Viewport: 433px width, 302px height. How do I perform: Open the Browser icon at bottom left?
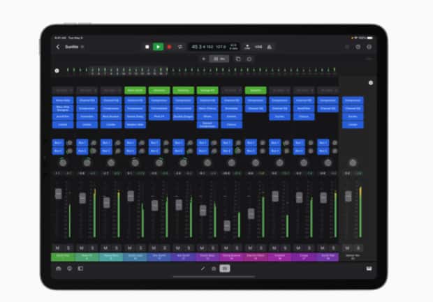(x=59, y=268)
